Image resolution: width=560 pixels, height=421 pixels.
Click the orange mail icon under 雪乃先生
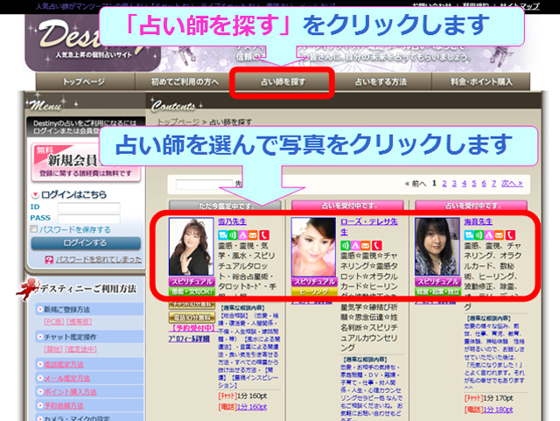(x=253, y=235)
